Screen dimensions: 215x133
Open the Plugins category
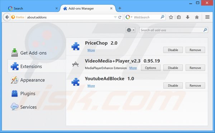(37, 94)
